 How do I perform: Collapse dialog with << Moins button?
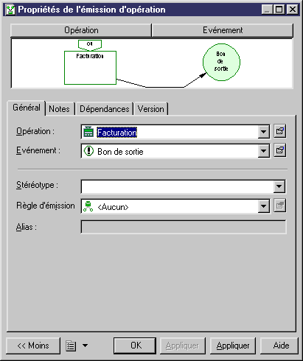[33, 346]
